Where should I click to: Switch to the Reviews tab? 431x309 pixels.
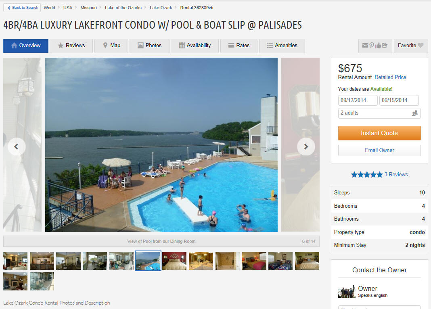click(x=71, y=46)
